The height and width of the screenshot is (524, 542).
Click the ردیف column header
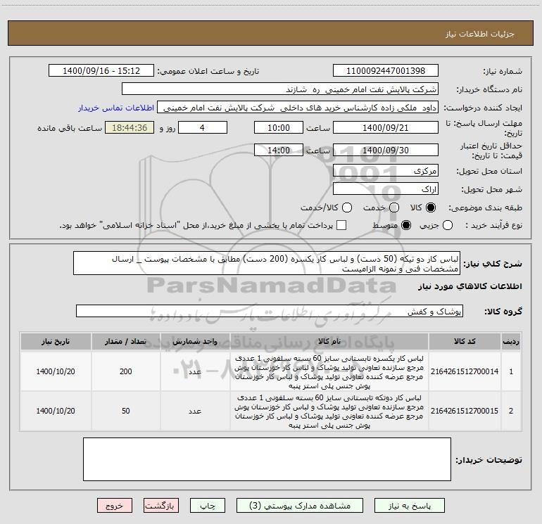(x=511, y=341)
